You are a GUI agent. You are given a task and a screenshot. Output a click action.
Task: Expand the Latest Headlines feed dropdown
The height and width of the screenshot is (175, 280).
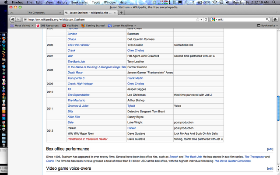click(x=122, y=25)
